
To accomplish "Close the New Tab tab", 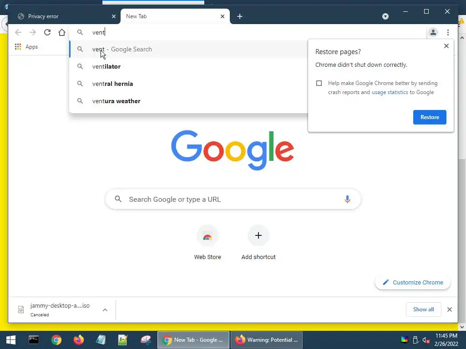I will tap(222, 16).
